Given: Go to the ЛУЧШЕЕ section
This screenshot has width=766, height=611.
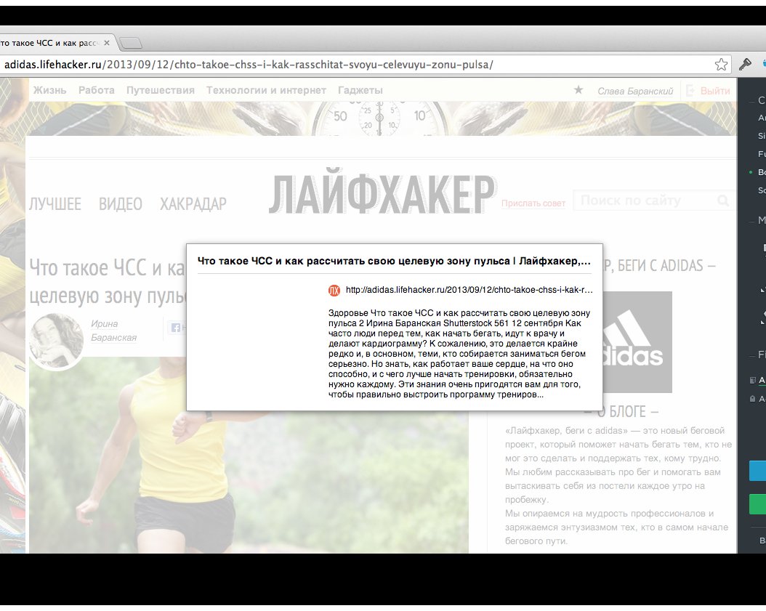Looking at the screenshot, I should click(x=55, y=203).
